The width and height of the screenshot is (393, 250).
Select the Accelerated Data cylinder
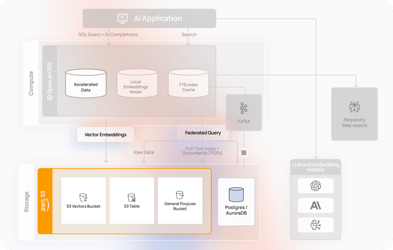click(x=86, y=83)
